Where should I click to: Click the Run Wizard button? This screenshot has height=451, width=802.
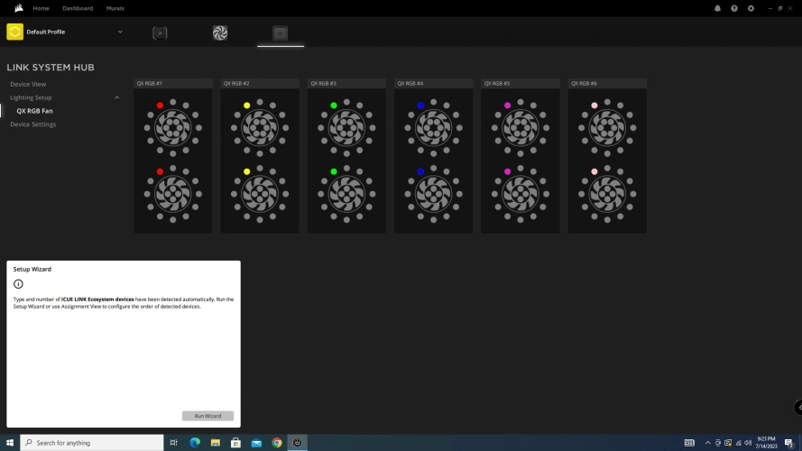tap(207, 416)
